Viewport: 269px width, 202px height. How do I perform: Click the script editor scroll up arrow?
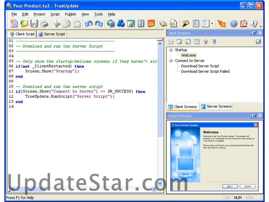160,44
